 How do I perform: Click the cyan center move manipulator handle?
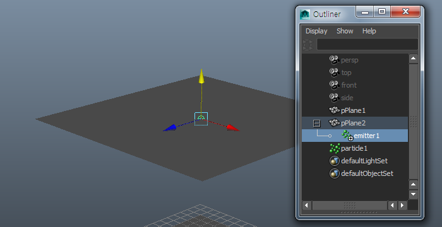pos(201,119)
